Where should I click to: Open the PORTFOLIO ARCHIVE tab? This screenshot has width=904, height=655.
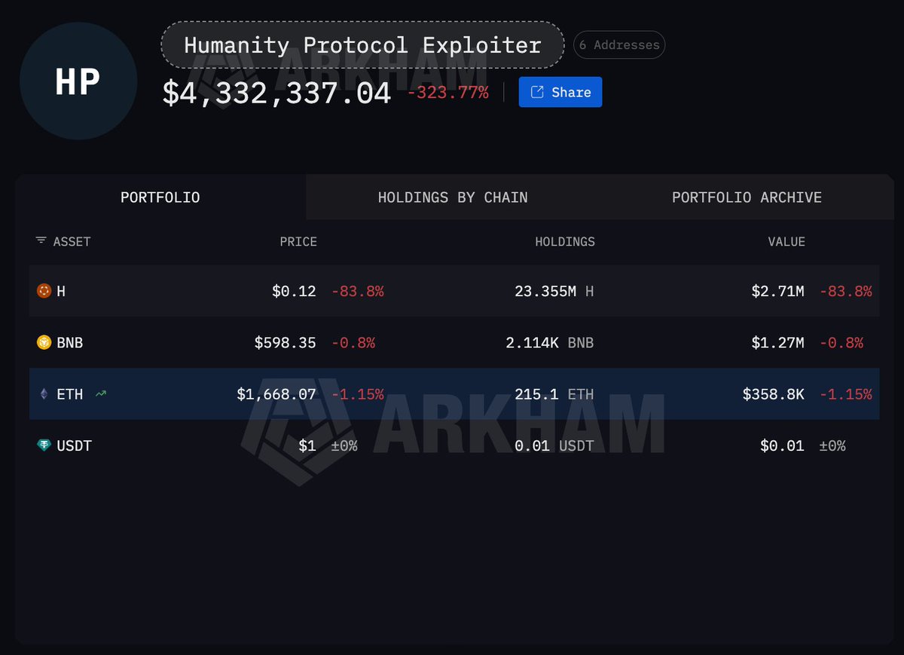pyautogui.click(x=747, y=197)
